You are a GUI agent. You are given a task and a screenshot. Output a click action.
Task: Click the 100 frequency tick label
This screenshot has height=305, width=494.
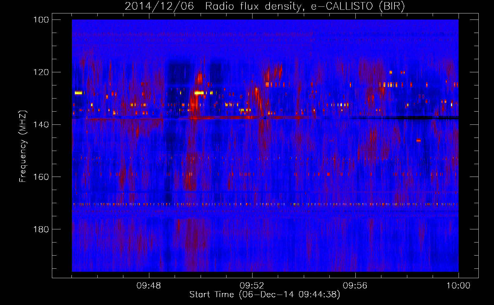[x=41, y=20]
